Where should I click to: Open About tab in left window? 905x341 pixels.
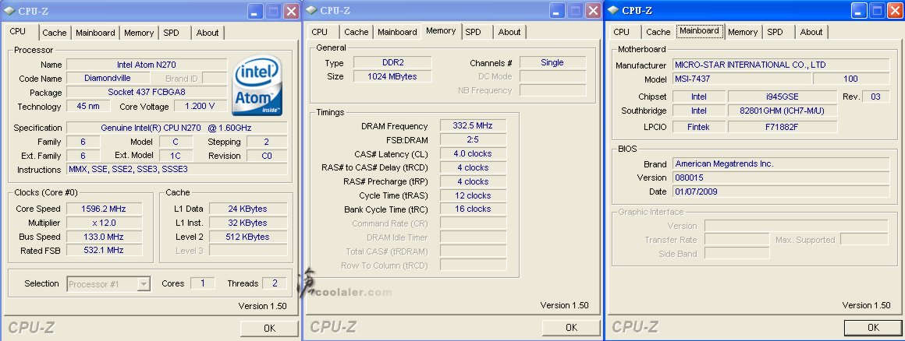[x=208, y=33]
